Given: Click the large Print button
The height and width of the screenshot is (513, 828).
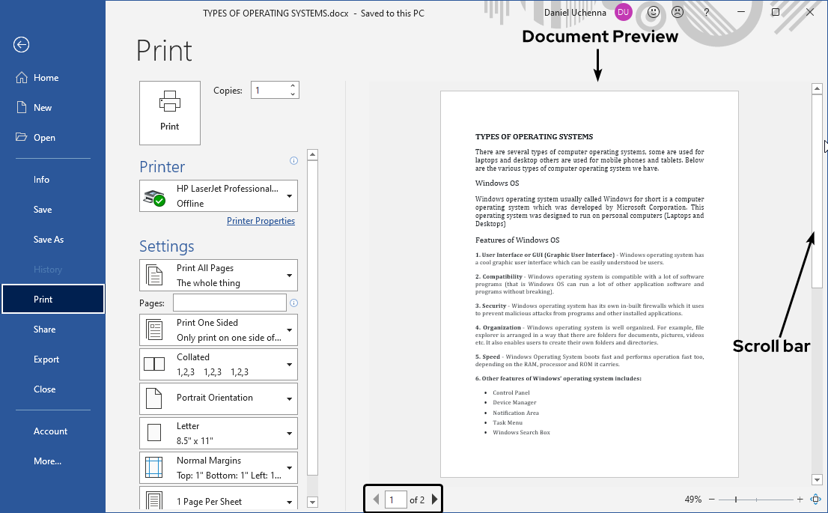Looking at the screenshot, I should tap(170, 113).
